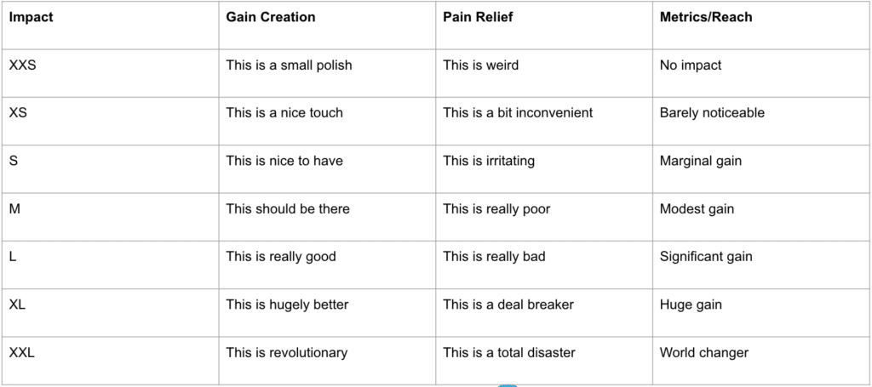
Task: Select the "Barely noticeable" cell
Action: click(x=712, y=112)
